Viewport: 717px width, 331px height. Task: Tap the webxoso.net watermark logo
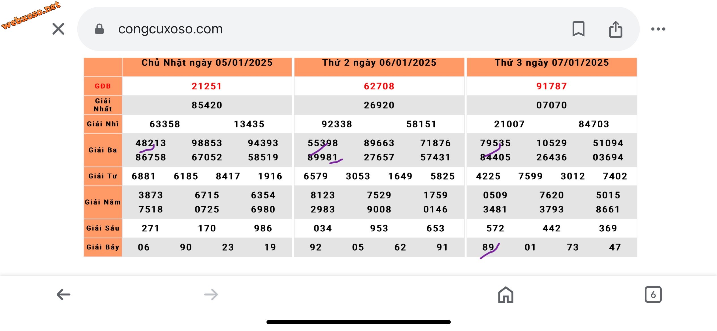31,15
